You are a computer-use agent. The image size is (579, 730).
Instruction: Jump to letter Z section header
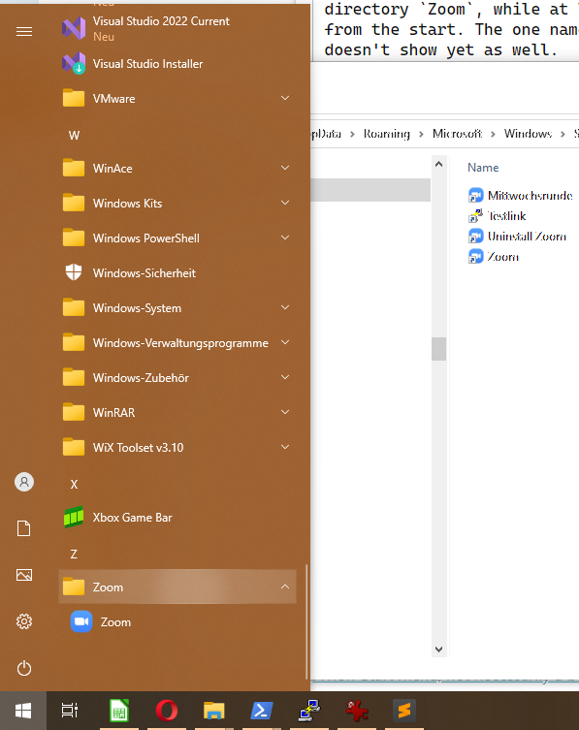(74, 555)
